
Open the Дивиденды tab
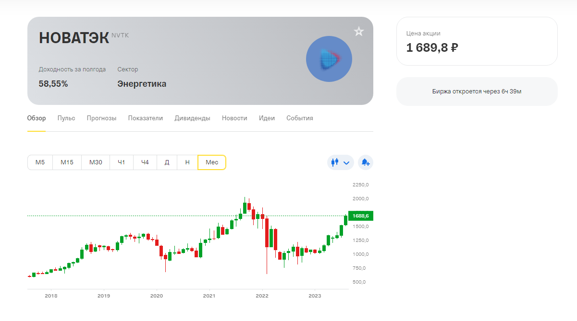tap(192, 118)
